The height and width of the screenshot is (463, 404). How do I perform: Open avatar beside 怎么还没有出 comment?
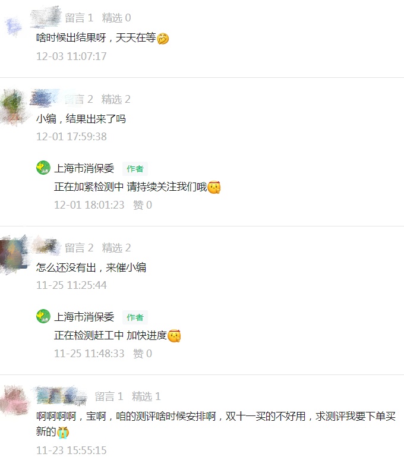tap(14, 254)
